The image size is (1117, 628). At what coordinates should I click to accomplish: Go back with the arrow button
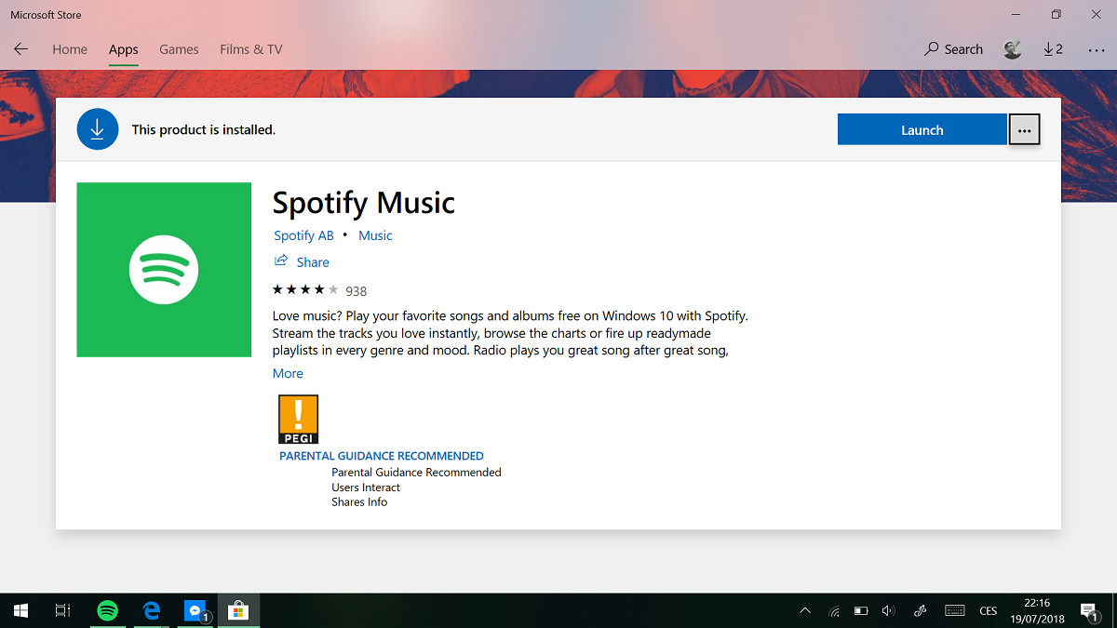point(20,49)
